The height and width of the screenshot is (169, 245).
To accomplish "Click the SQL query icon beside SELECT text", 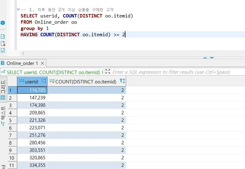I will tap(3, 72).
